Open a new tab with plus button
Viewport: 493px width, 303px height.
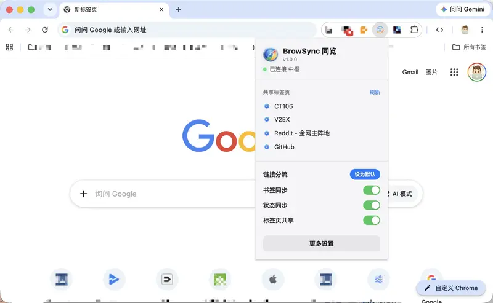click(x=178, y=9)
